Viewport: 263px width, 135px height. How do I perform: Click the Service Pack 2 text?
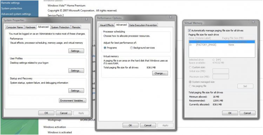[x=56, y=15]
